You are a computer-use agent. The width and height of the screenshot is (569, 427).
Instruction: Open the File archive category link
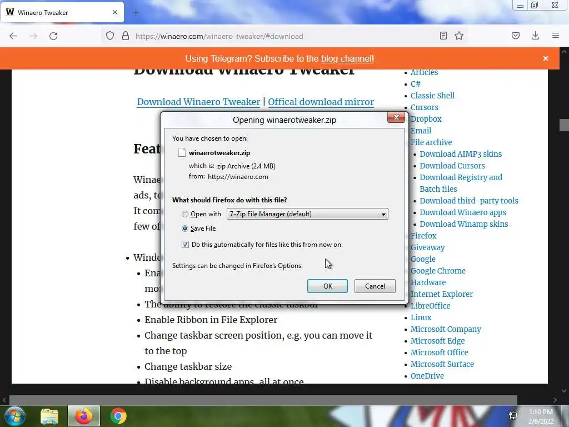tap(431, 142)
